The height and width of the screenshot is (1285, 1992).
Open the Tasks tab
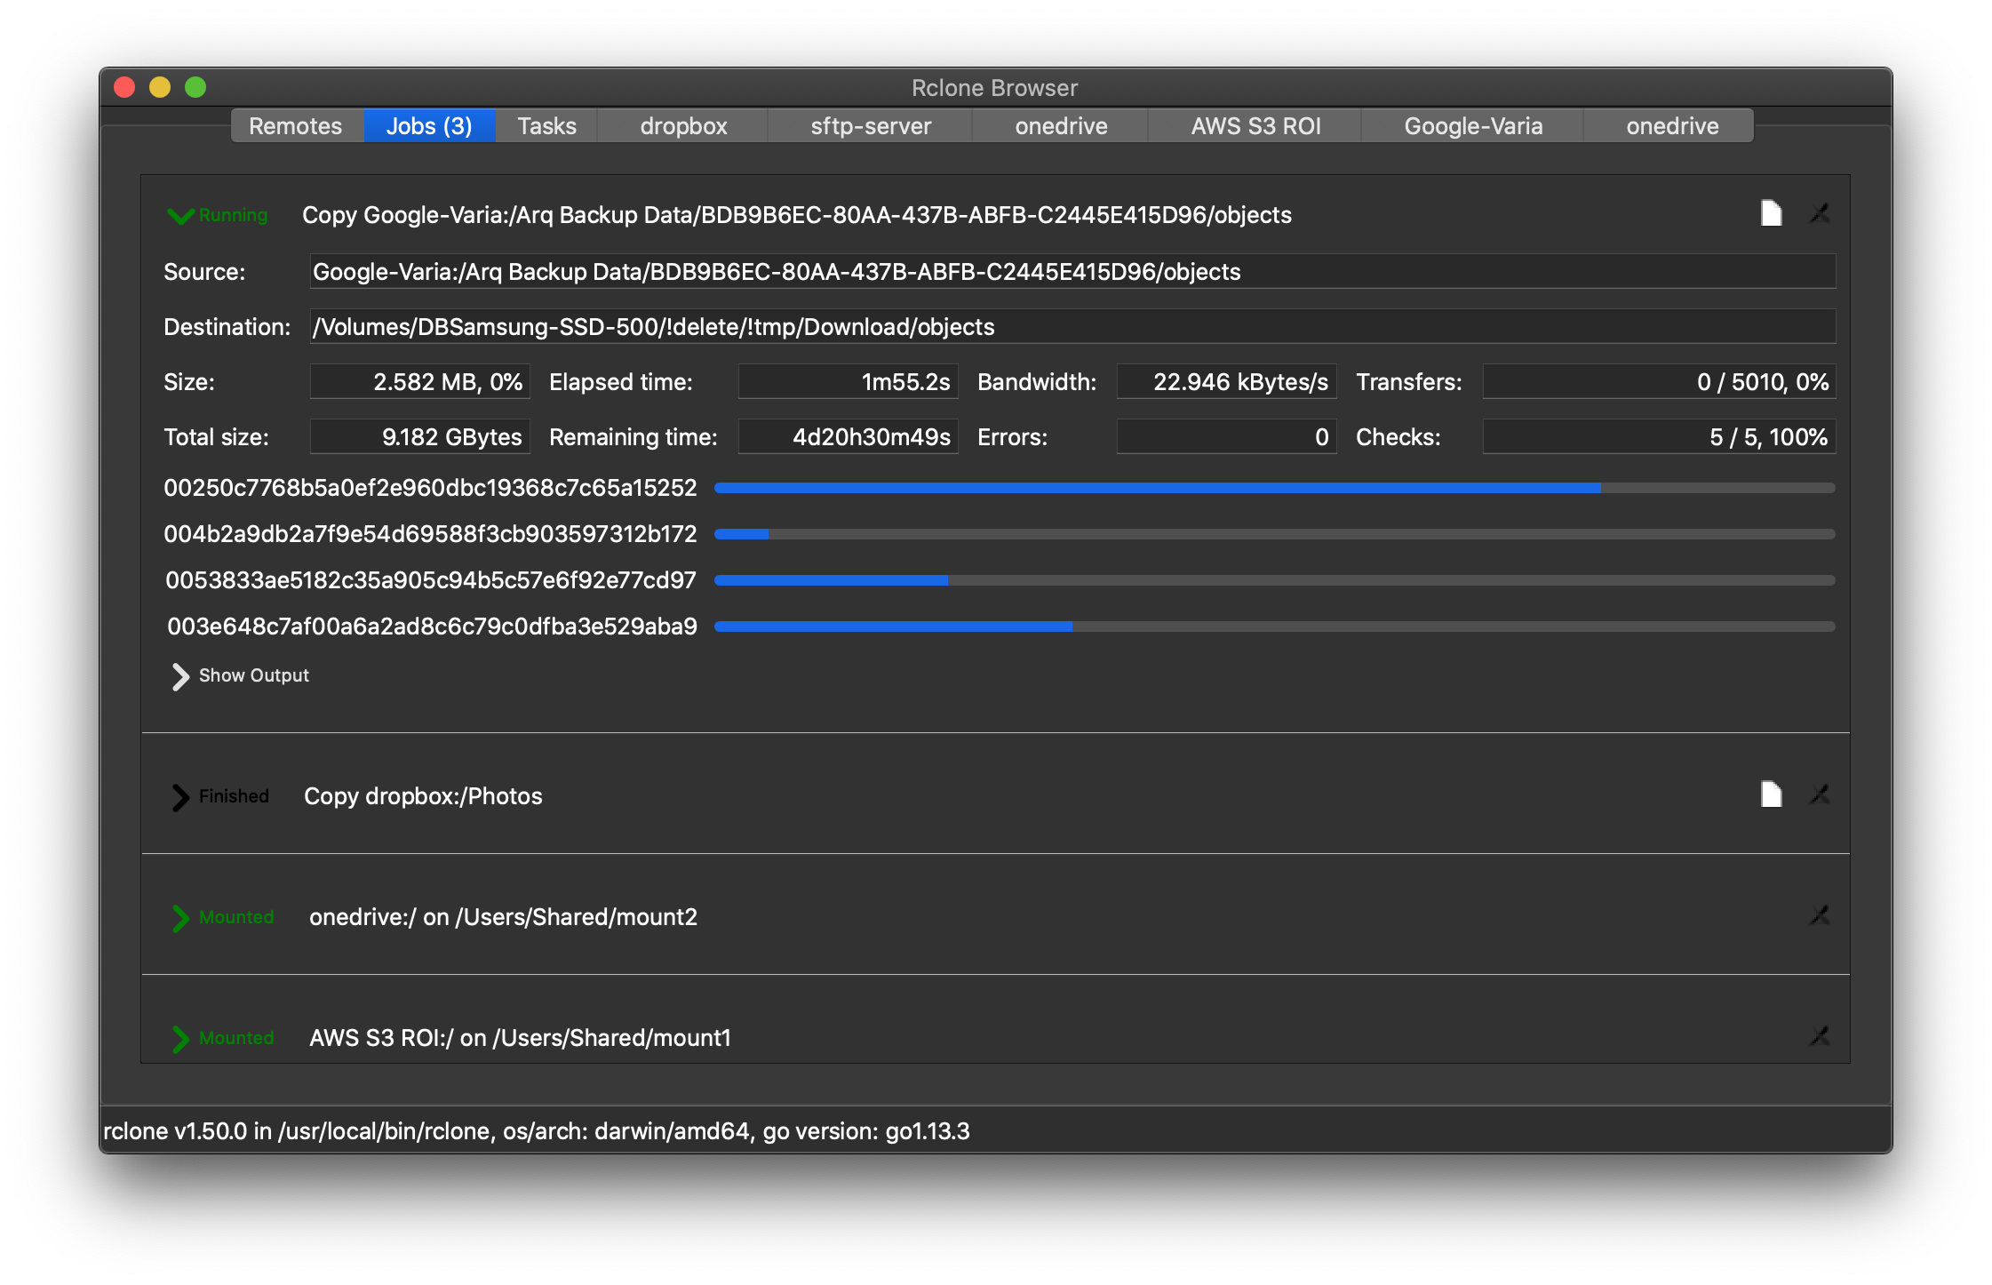tap(546, 125)
